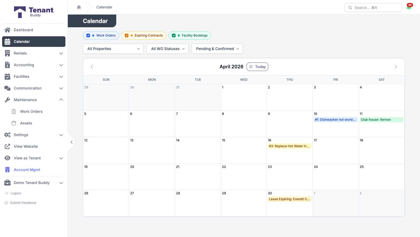Image resolution: width=420 pixels, height=237 pixels.
Task: Click the Rentals building icon
Action: pos(7,53)
